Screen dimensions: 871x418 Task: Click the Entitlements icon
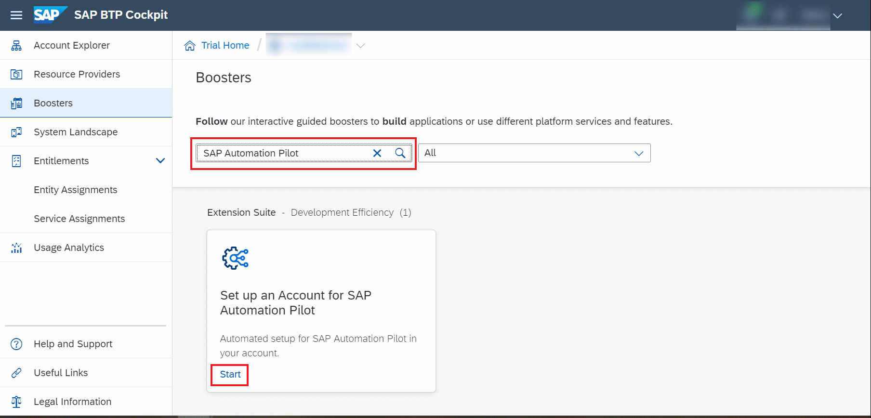coord(16,161)
